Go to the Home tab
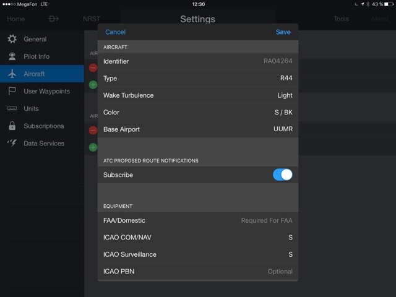The image size is (396, 297). [16, 19]
